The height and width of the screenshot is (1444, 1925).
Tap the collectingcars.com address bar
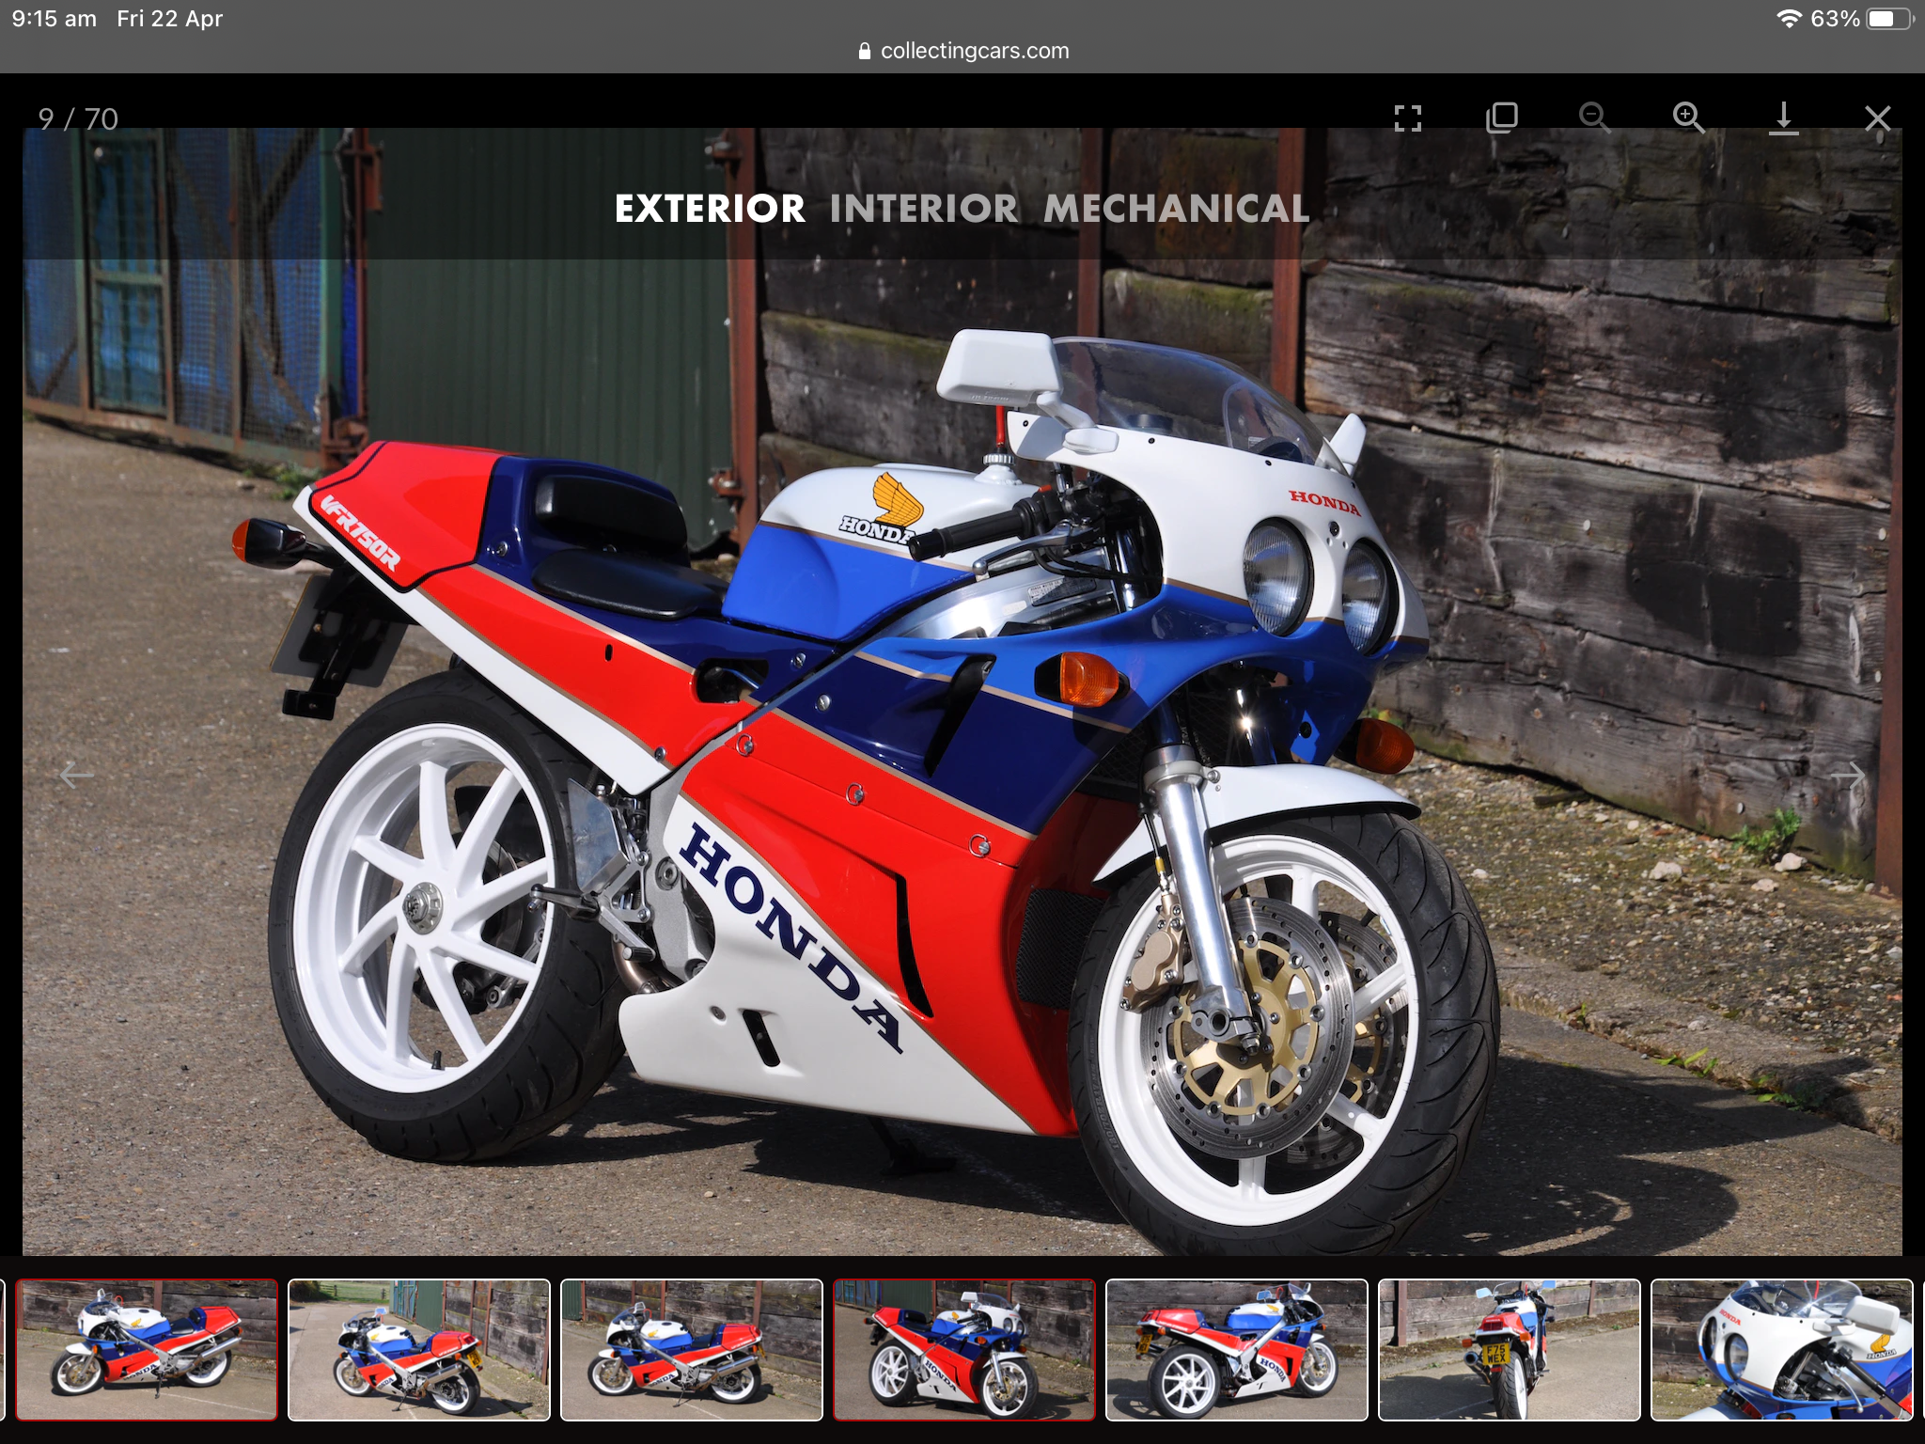[963, 51]
